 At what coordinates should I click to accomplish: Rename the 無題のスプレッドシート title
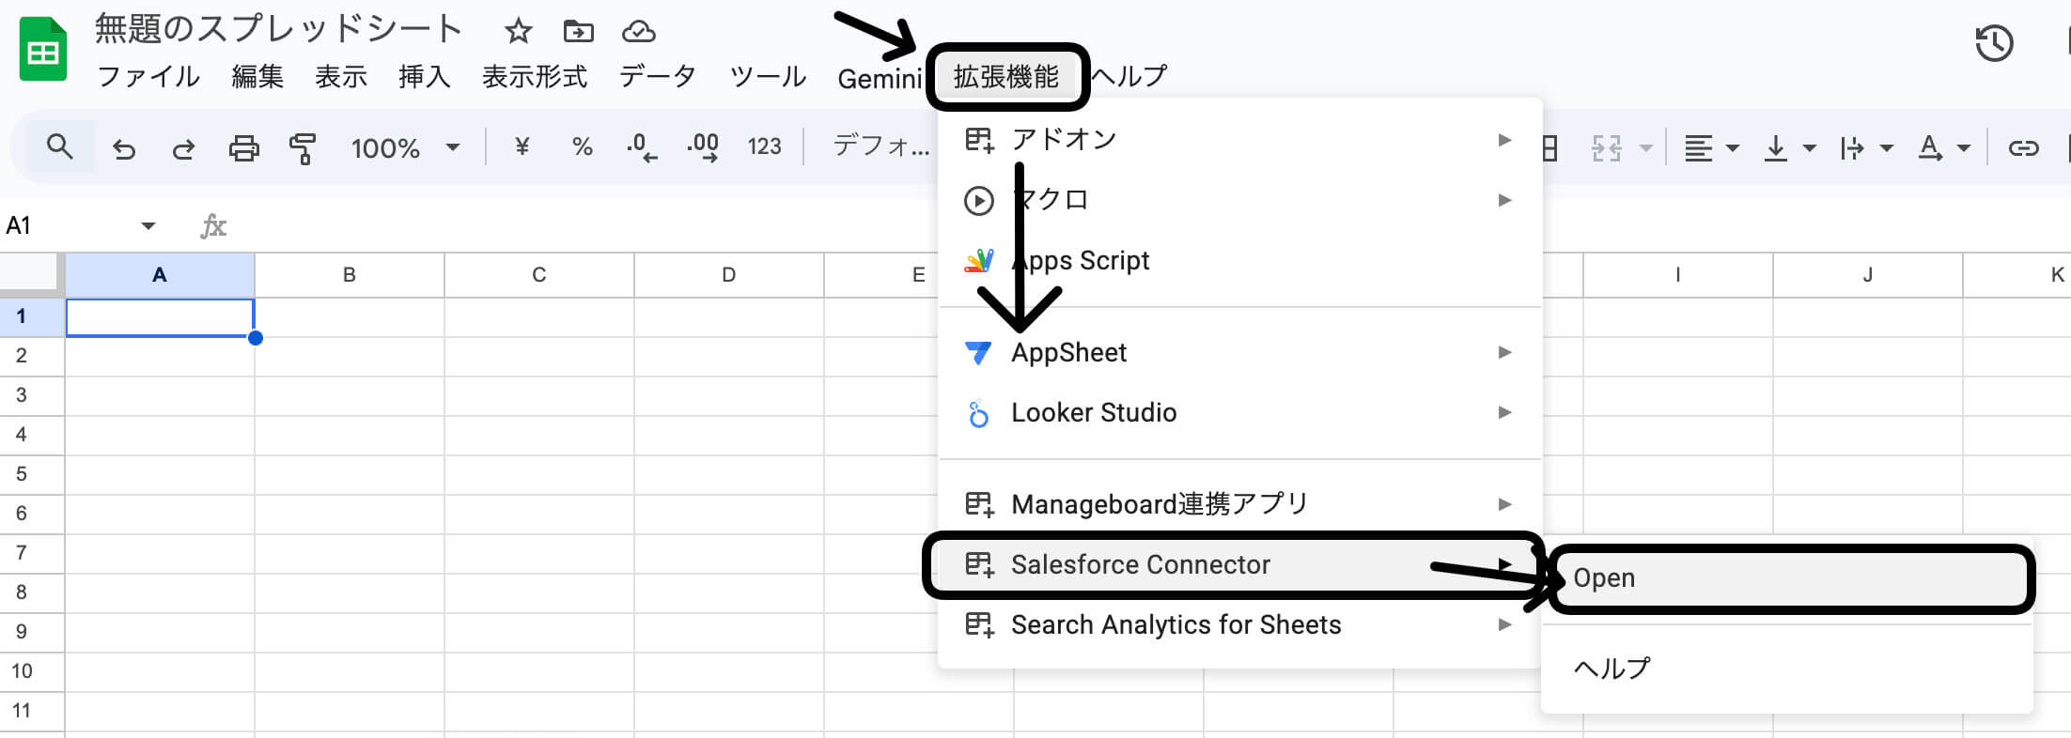pyautogui.click(x=278, y=29)
